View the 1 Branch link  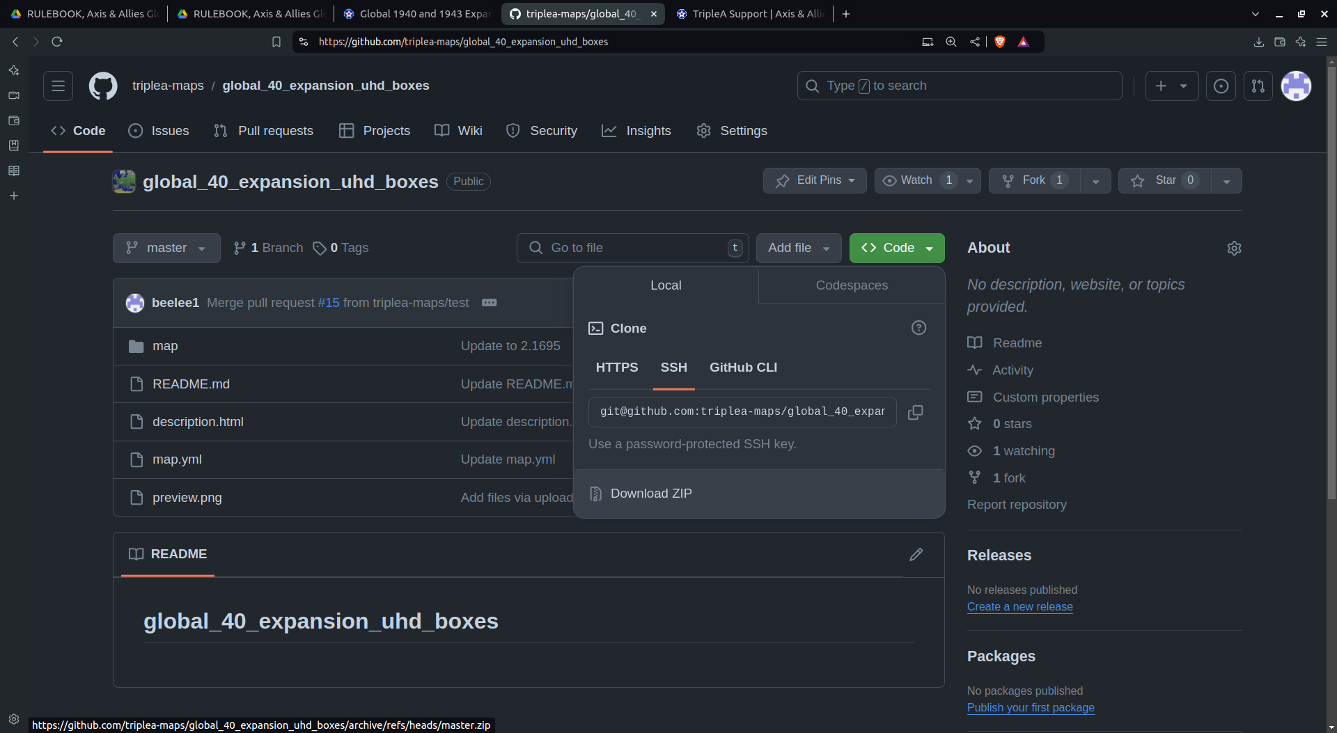[x=268, y=248]
